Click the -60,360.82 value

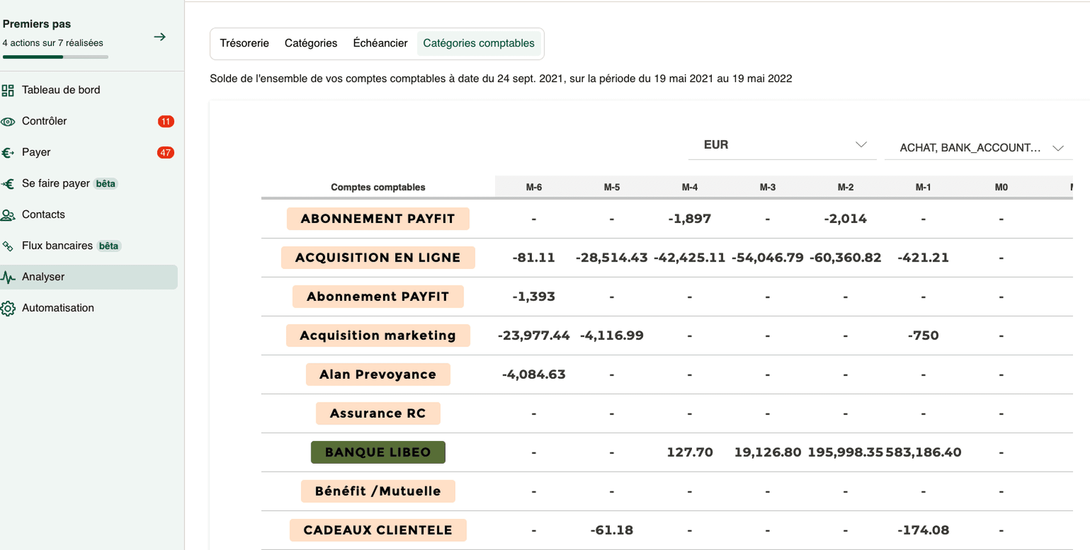[845, 258]
